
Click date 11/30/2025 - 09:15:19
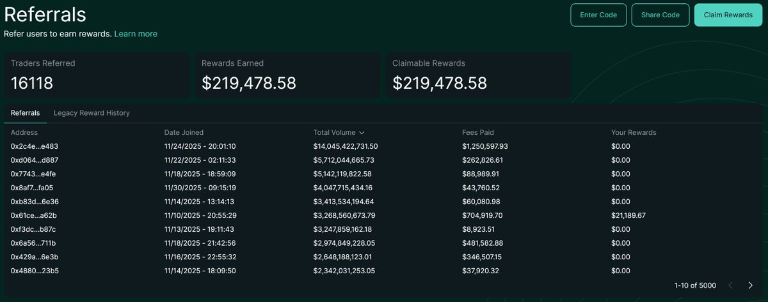tap(200, 188)
